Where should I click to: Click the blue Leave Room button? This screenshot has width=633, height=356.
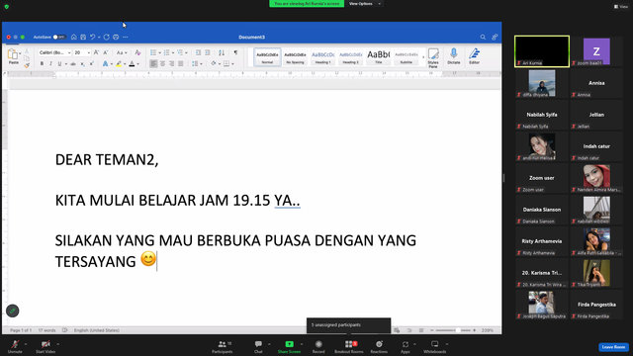(x=613, y=347)
